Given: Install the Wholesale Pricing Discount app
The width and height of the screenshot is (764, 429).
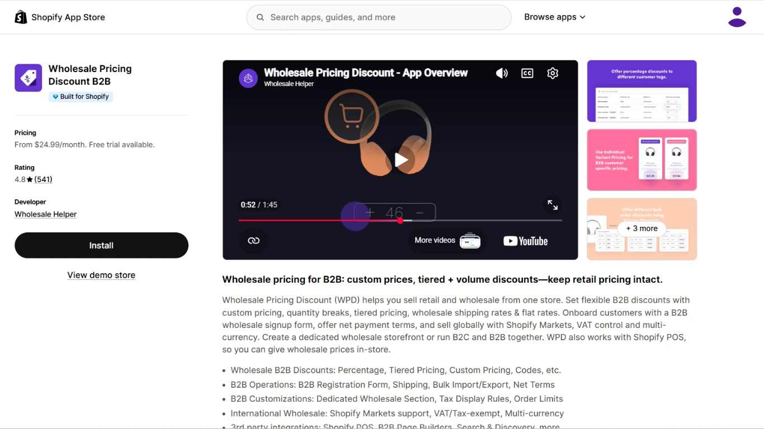Looking at the screenshot, I should [101, 245].
